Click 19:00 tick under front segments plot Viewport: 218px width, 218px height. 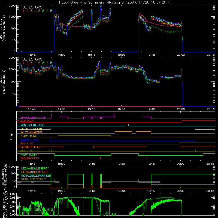pos(62,55)
